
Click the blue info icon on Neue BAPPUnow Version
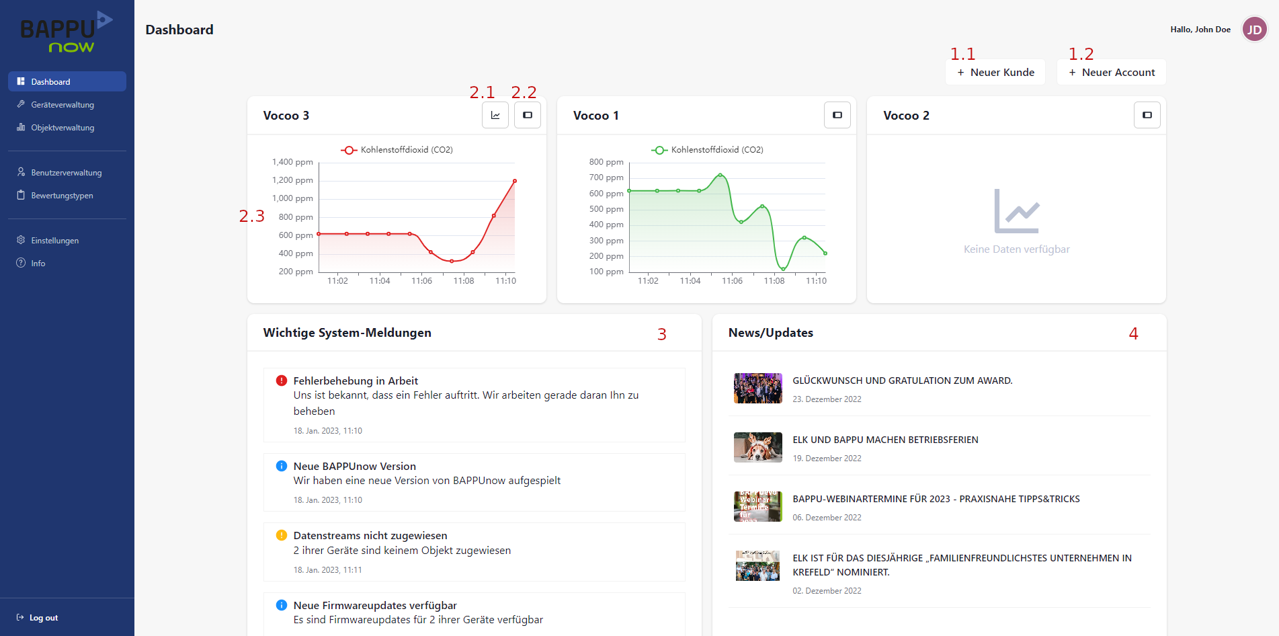282,466
